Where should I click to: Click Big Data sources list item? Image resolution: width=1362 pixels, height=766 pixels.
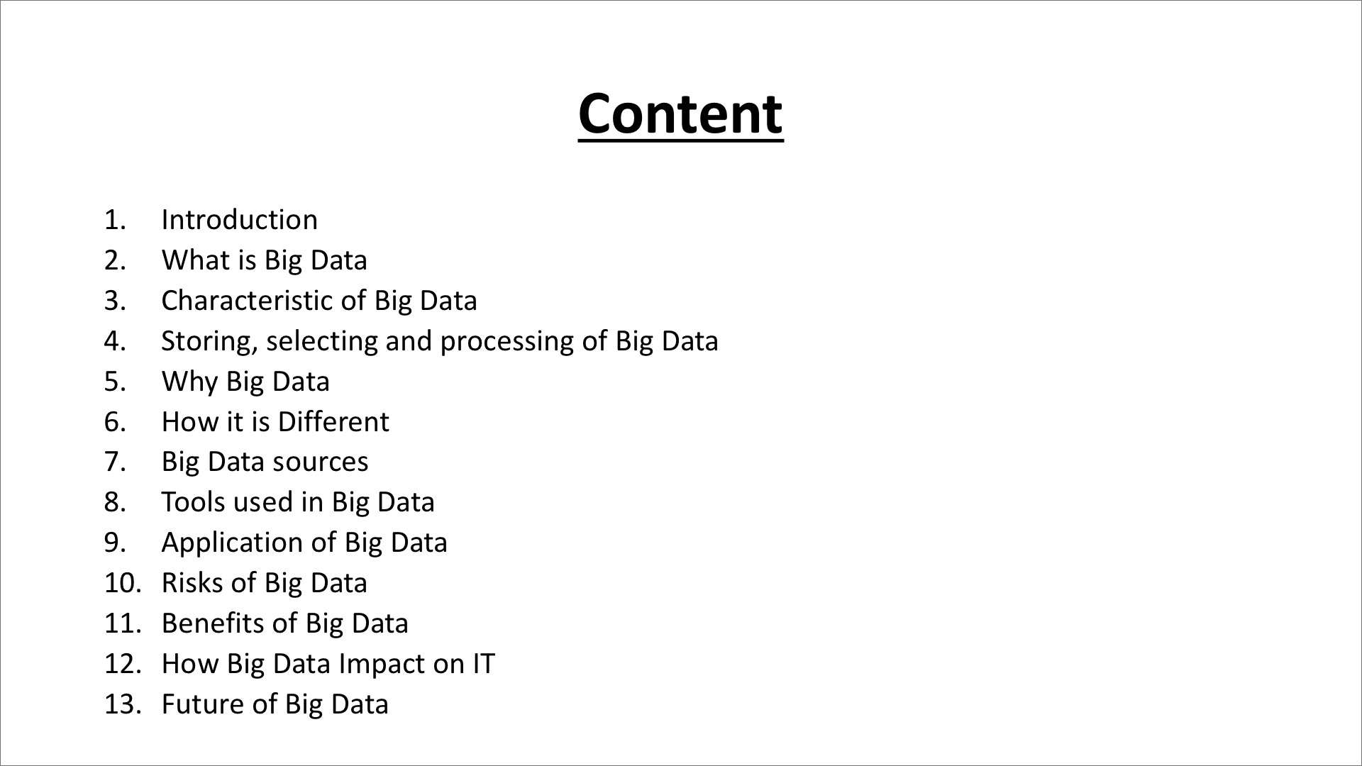pyautogui.click(x=266, y=460)
